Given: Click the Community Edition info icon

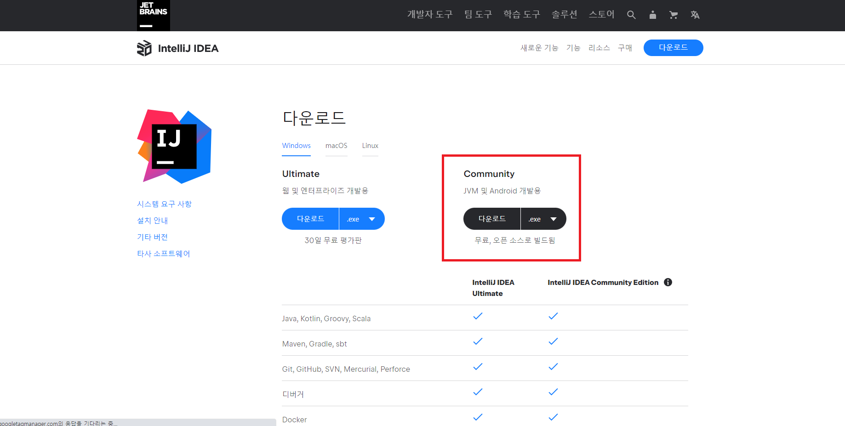Looking at the screenshot, I should 668,282.
